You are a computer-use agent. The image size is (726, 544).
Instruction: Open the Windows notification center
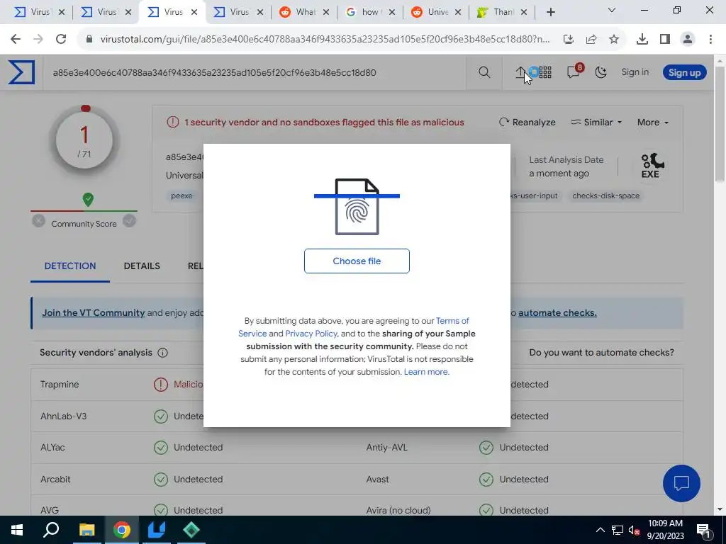pyautogui.click(x=703, y=530)
